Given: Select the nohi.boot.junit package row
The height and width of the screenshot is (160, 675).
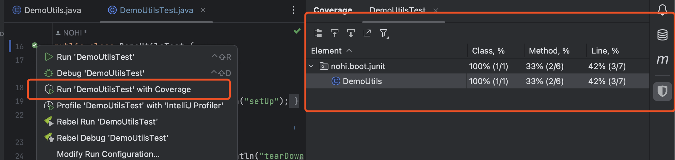Looking at the screenshot, I should (478, 66).
